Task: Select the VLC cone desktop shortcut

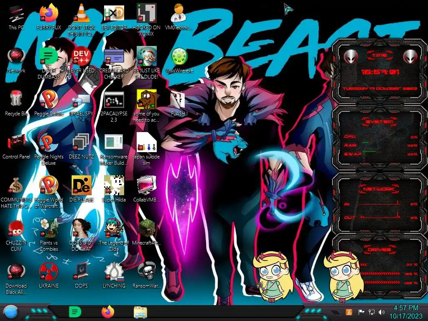Action: pyautogui.click(x=82, y=20)
